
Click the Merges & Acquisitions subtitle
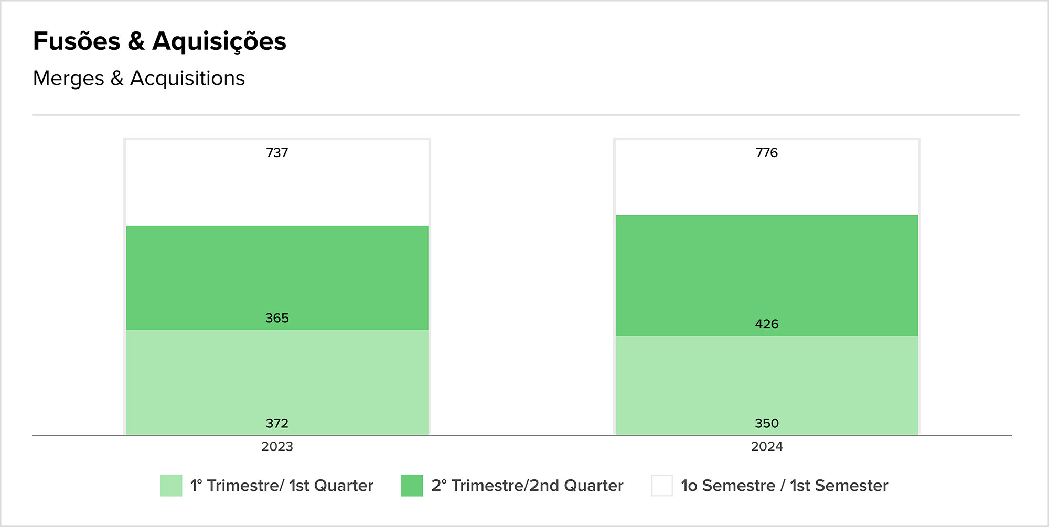pos(139,79)
